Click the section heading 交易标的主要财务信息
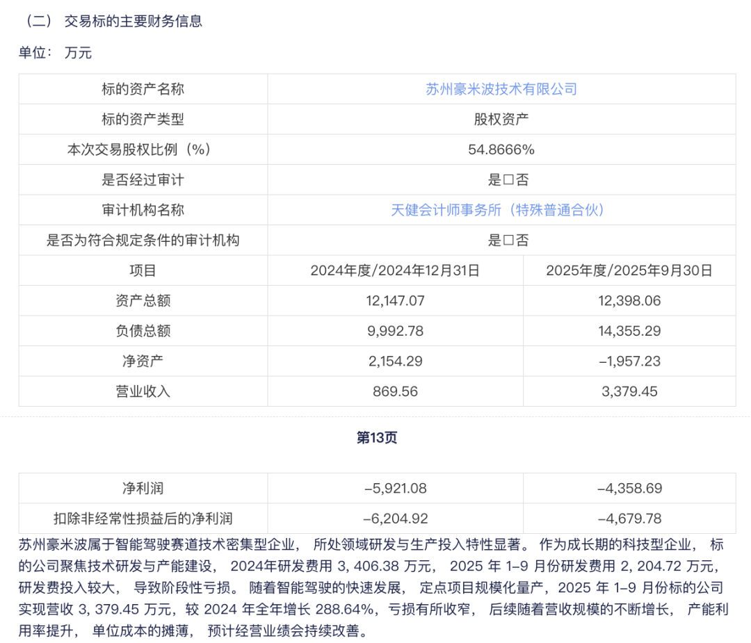The image size is (751, 643). click(x=133, y=21)
